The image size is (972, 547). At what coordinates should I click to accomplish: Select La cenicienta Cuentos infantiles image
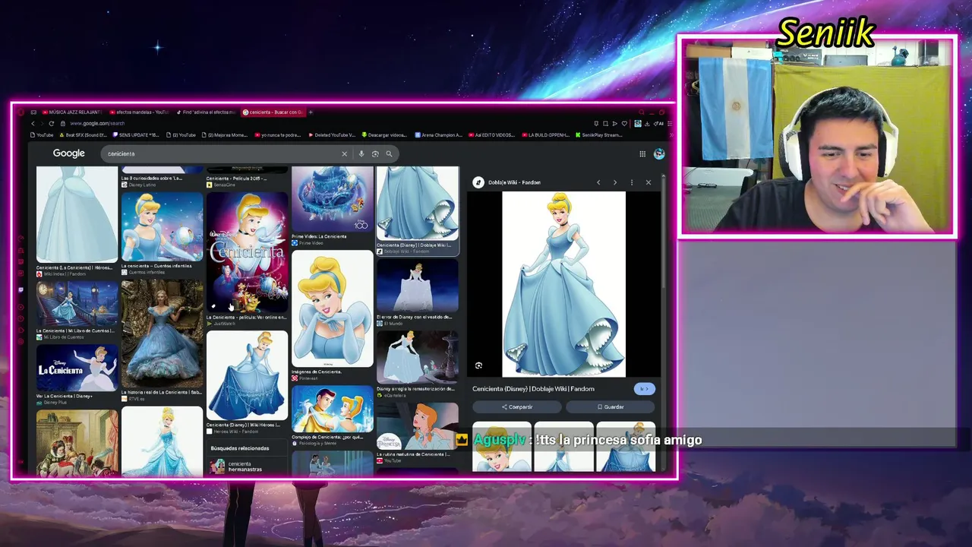point(162,227)
